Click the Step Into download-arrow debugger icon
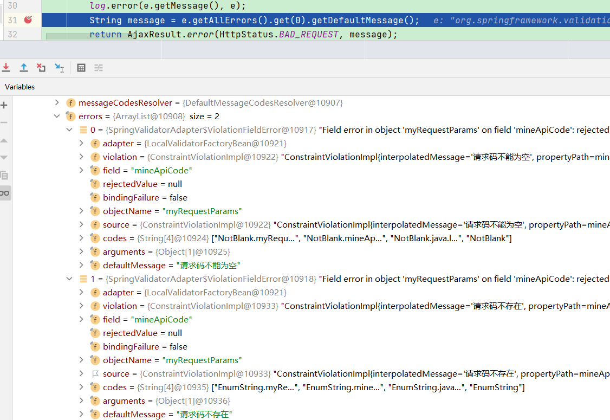The height and width of the screenshot is (420, 610). [6, 68]
